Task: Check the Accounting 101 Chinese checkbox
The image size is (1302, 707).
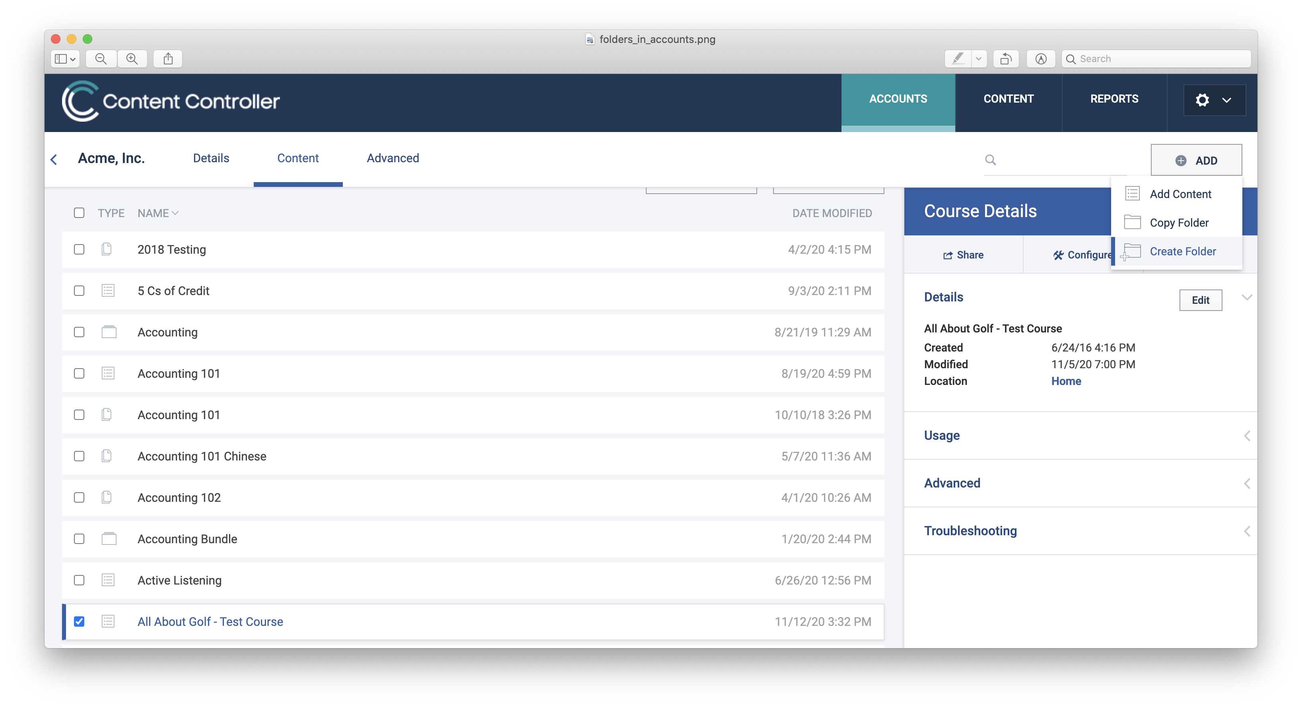Action: (x=80, y=456)
